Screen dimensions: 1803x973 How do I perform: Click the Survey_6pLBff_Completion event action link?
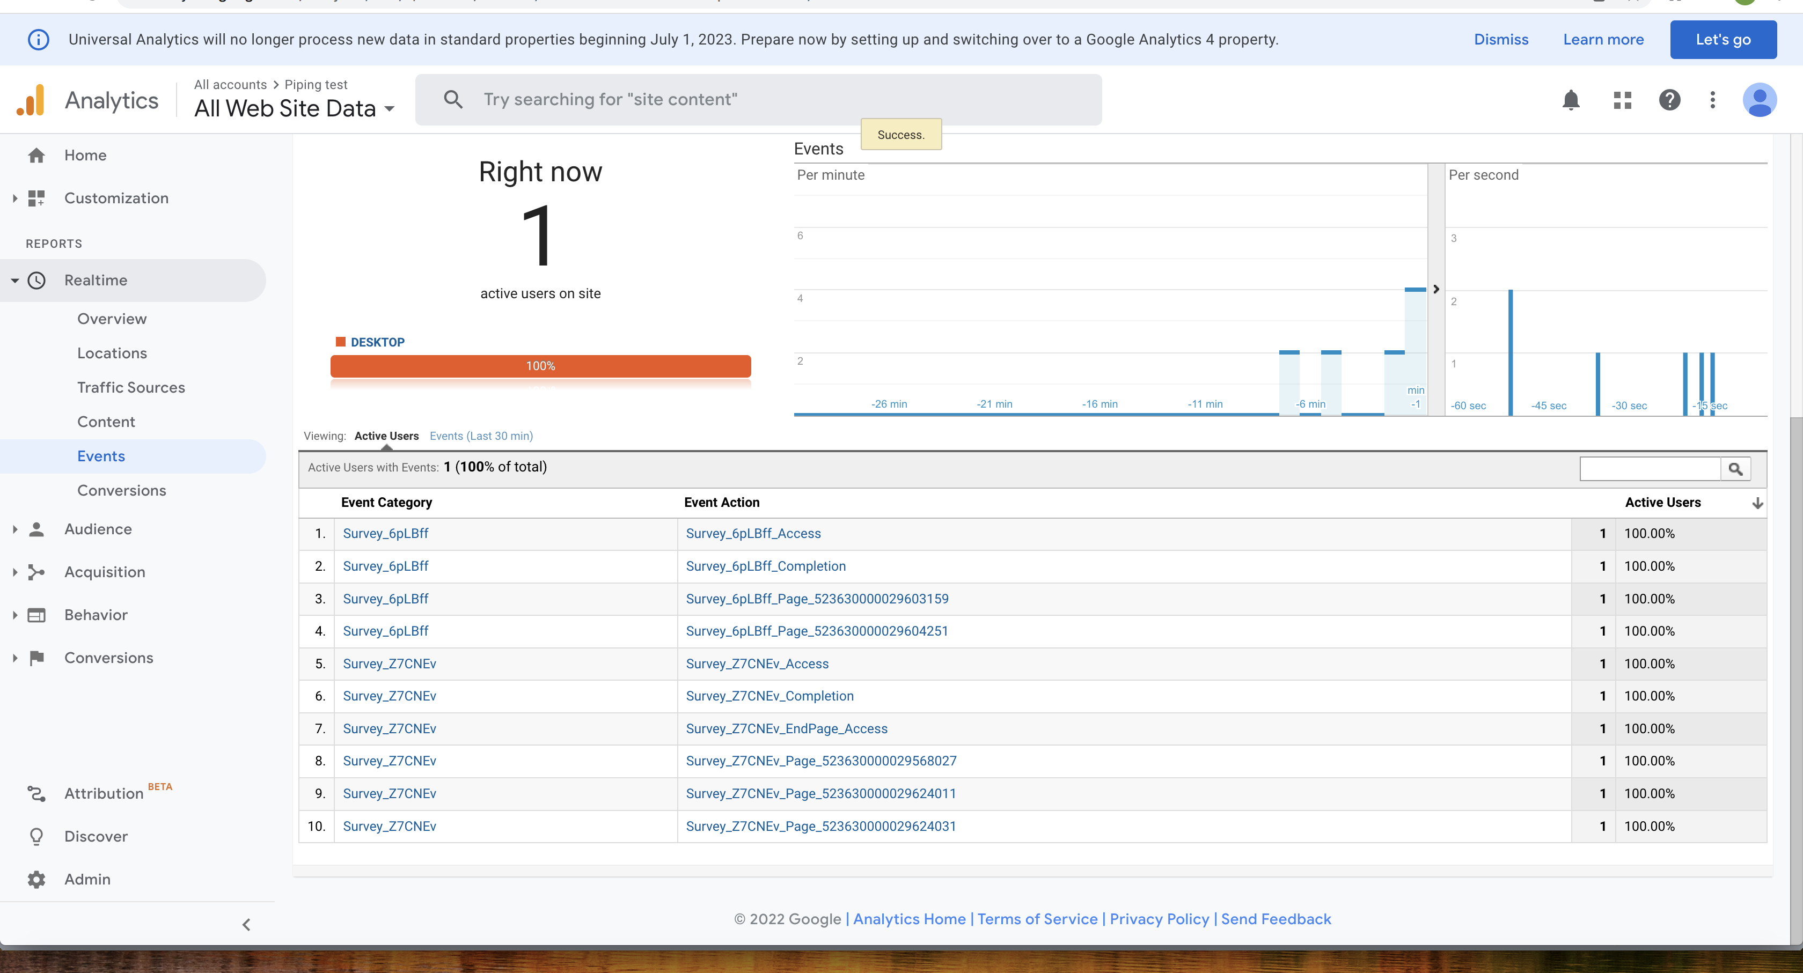[765, 566]
